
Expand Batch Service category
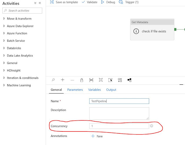(4, 41)
